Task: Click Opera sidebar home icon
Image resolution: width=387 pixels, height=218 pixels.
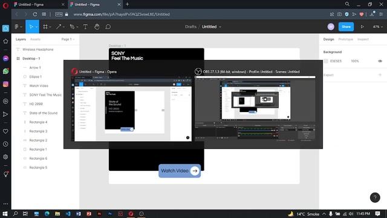Action: [5, 28]
